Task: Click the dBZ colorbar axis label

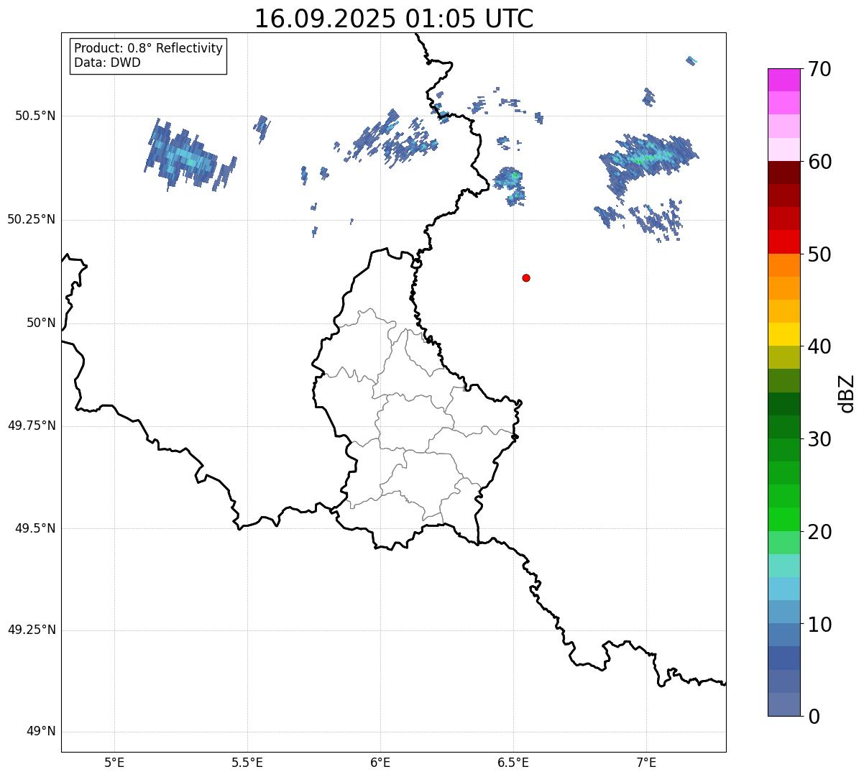Action: click(847, 393)
